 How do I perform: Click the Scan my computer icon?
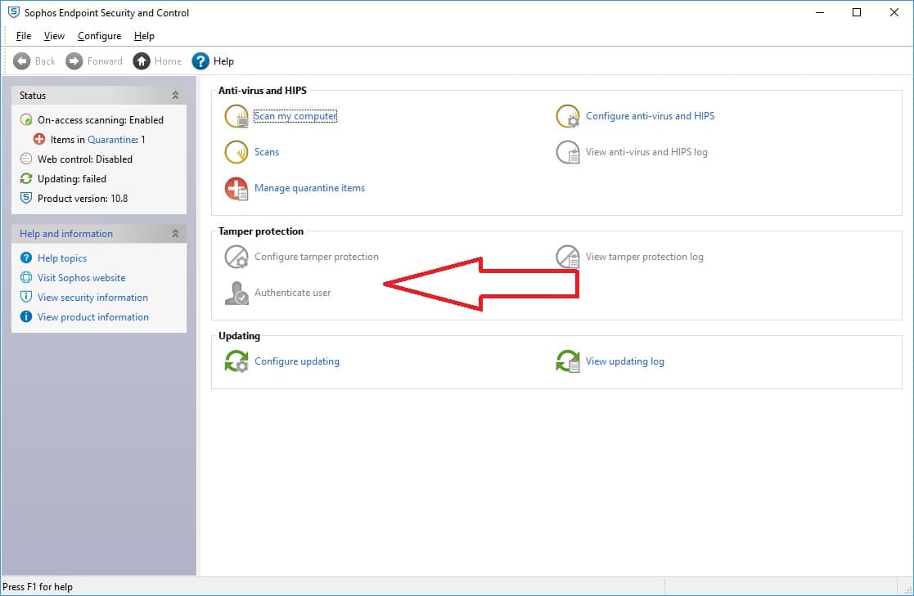(236, 116)
